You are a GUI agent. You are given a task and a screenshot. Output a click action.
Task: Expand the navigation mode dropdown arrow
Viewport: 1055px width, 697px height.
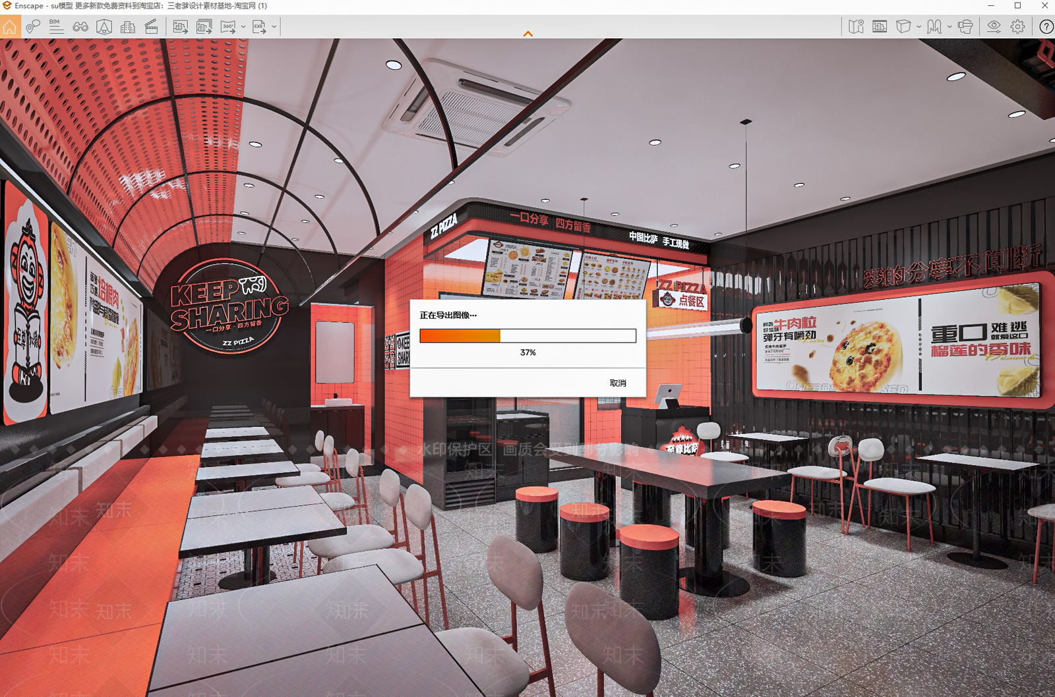(x=950, y=27)
